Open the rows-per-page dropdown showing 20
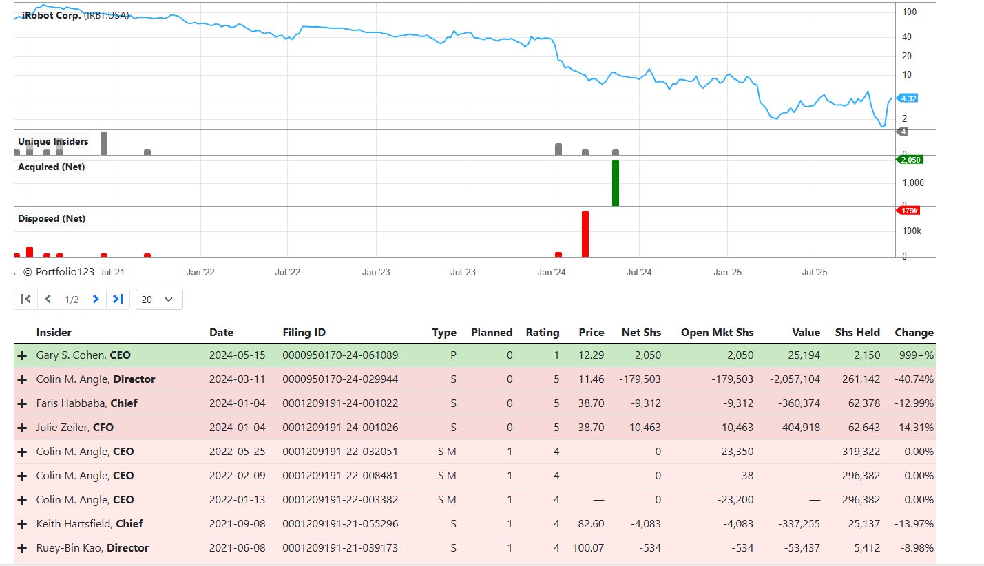 click(x=159, y=300)
